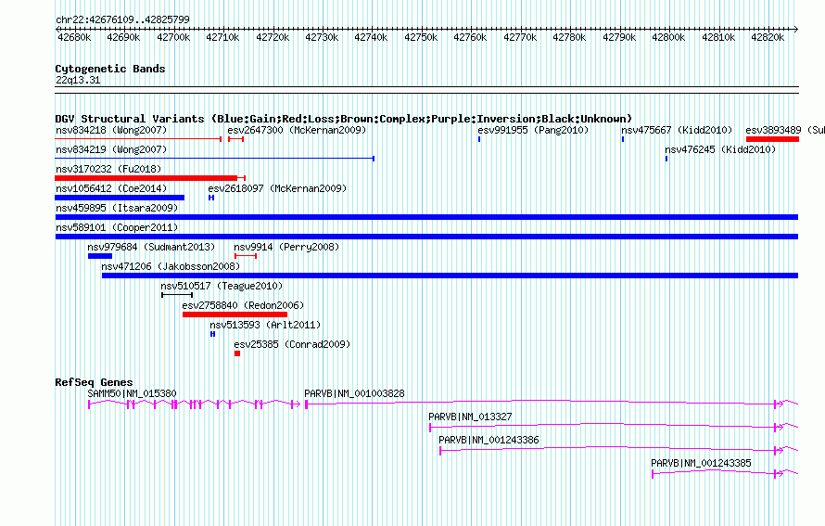Open SAMM50|NM_015380 gene label
The height and width of the screenshot is (526, 825).
pos(132,394)
